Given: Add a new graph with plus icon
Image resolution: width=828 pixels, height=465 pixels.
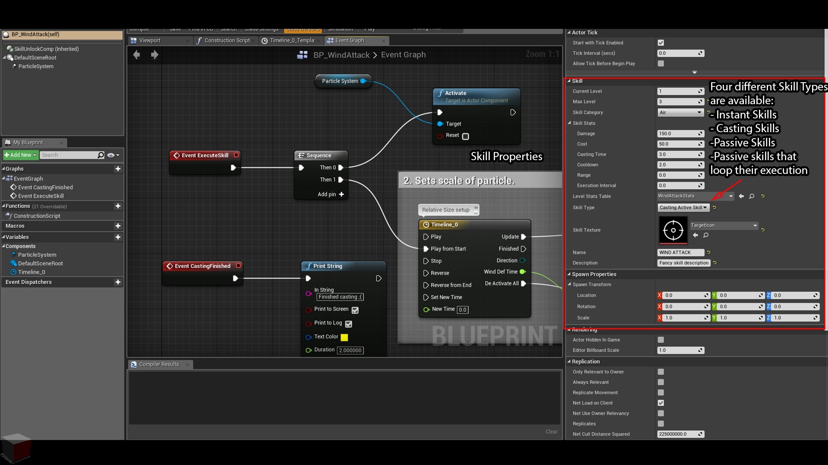Looking at the screenshot, I should coord(118,169).
